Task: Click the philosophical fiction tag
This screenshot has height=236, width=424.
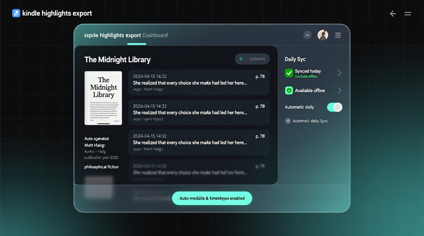Action: point(101,167)
